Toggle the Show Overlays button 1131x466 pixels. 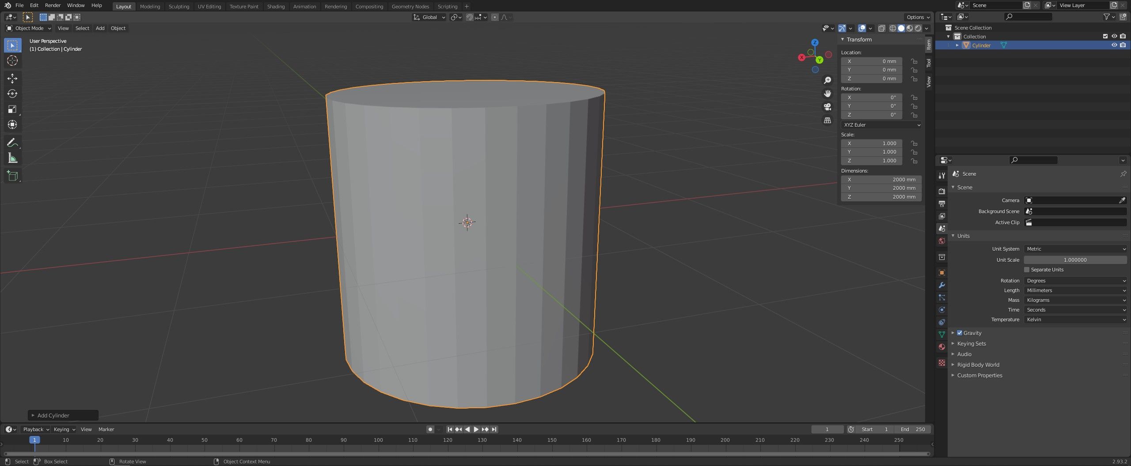(x=862, y=28)
